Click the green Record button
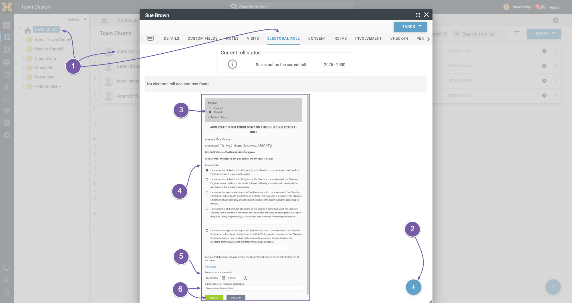Image resolution: width=572 pixels, height=303 pixels. [x=214, y=298]
